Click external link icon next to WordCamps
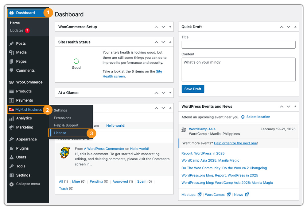 click(228, 194)
